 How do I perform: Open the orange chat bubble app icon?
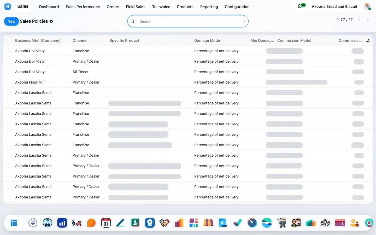[x=91, y=223]
